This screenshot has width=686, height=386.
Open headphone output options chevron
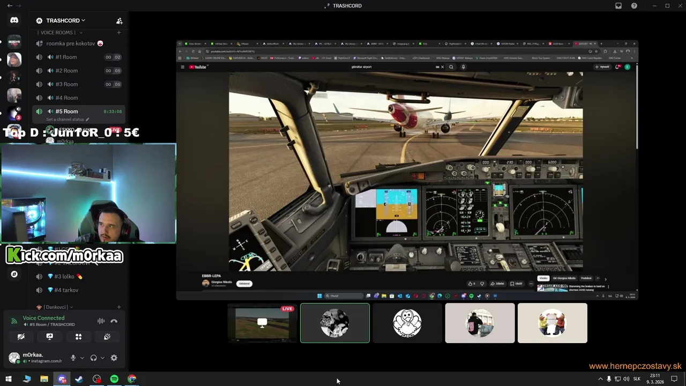pos(102,358)
